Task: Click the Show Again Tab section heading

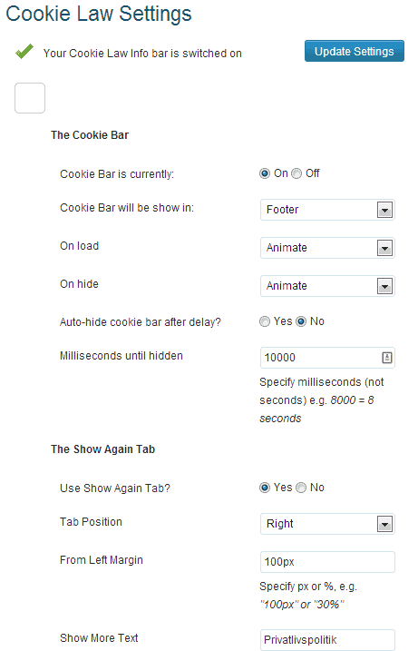Action: click(x=102, y=449)
